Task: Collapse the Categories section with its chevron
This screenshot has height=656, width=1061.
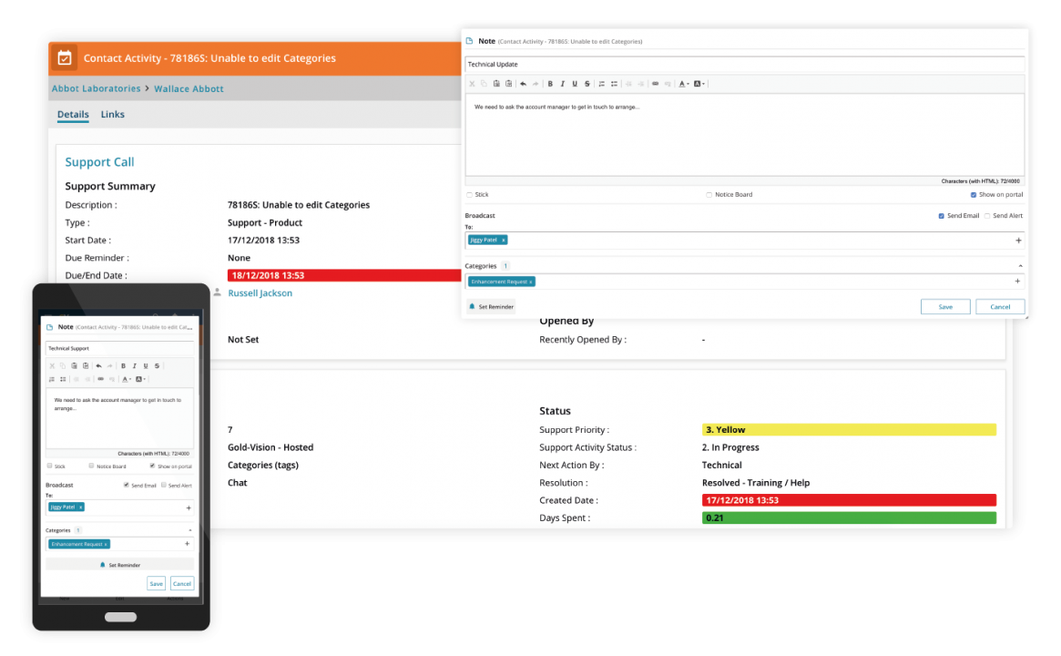Action: 1021,265
